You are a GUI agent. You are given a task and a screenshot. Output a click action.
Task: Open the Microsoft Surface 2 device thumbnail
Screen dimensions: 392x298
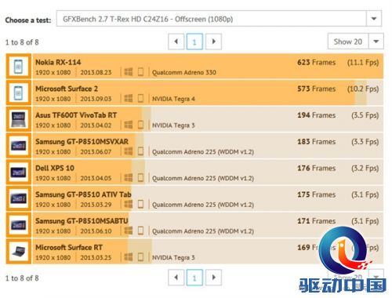click(x=18, y=93)
